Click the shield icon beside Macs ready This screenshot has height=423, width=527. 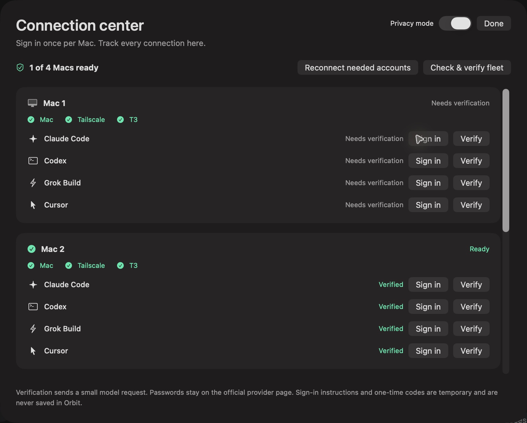point(20,67)
